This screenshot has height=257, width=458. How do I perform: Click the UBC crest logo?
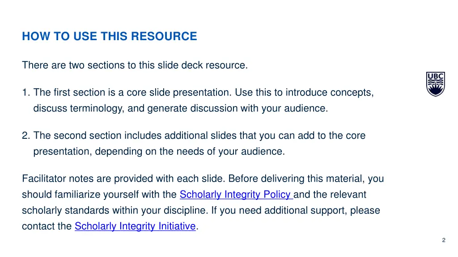(x=435, y=84)
